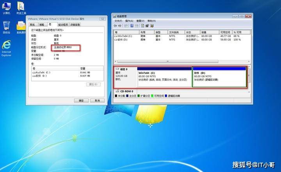The width and height of the screenshot is (281, 172).
Task: Click the volume list horizontal scrollbar thumb
Action: tap(168, 61)
